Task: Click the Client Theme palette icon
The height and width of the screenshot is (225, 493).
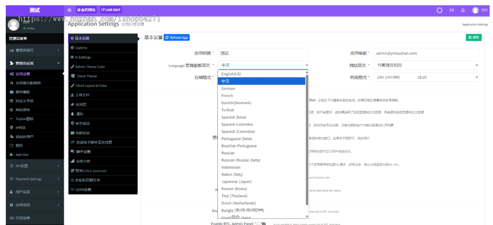Action: [73, 76]
